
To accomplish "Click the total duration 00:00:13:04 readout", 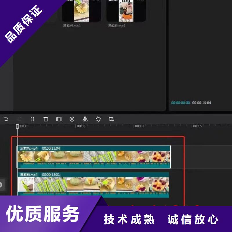I will click(202, 103).
